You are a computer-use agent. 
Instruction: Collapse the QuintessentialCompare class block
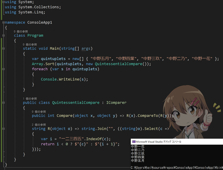tap(4, 103)
